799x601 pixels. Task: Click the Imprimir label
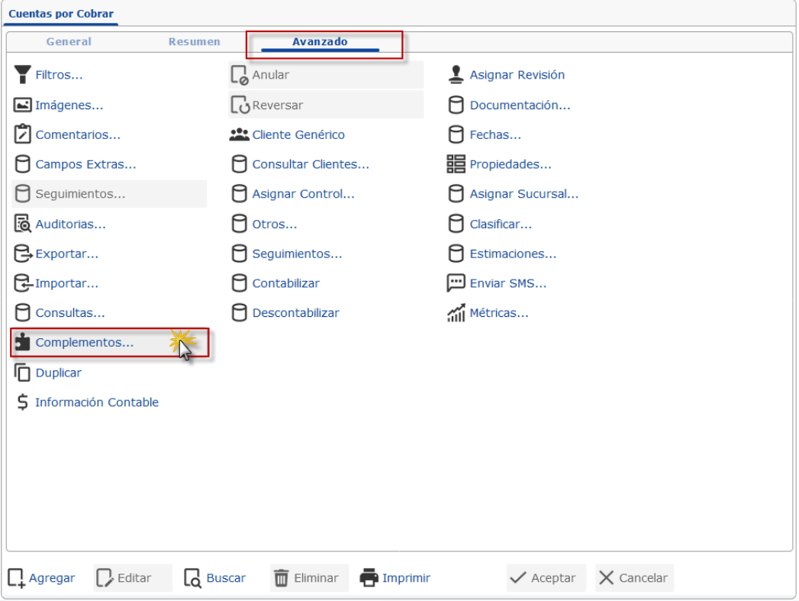(406, 578)
